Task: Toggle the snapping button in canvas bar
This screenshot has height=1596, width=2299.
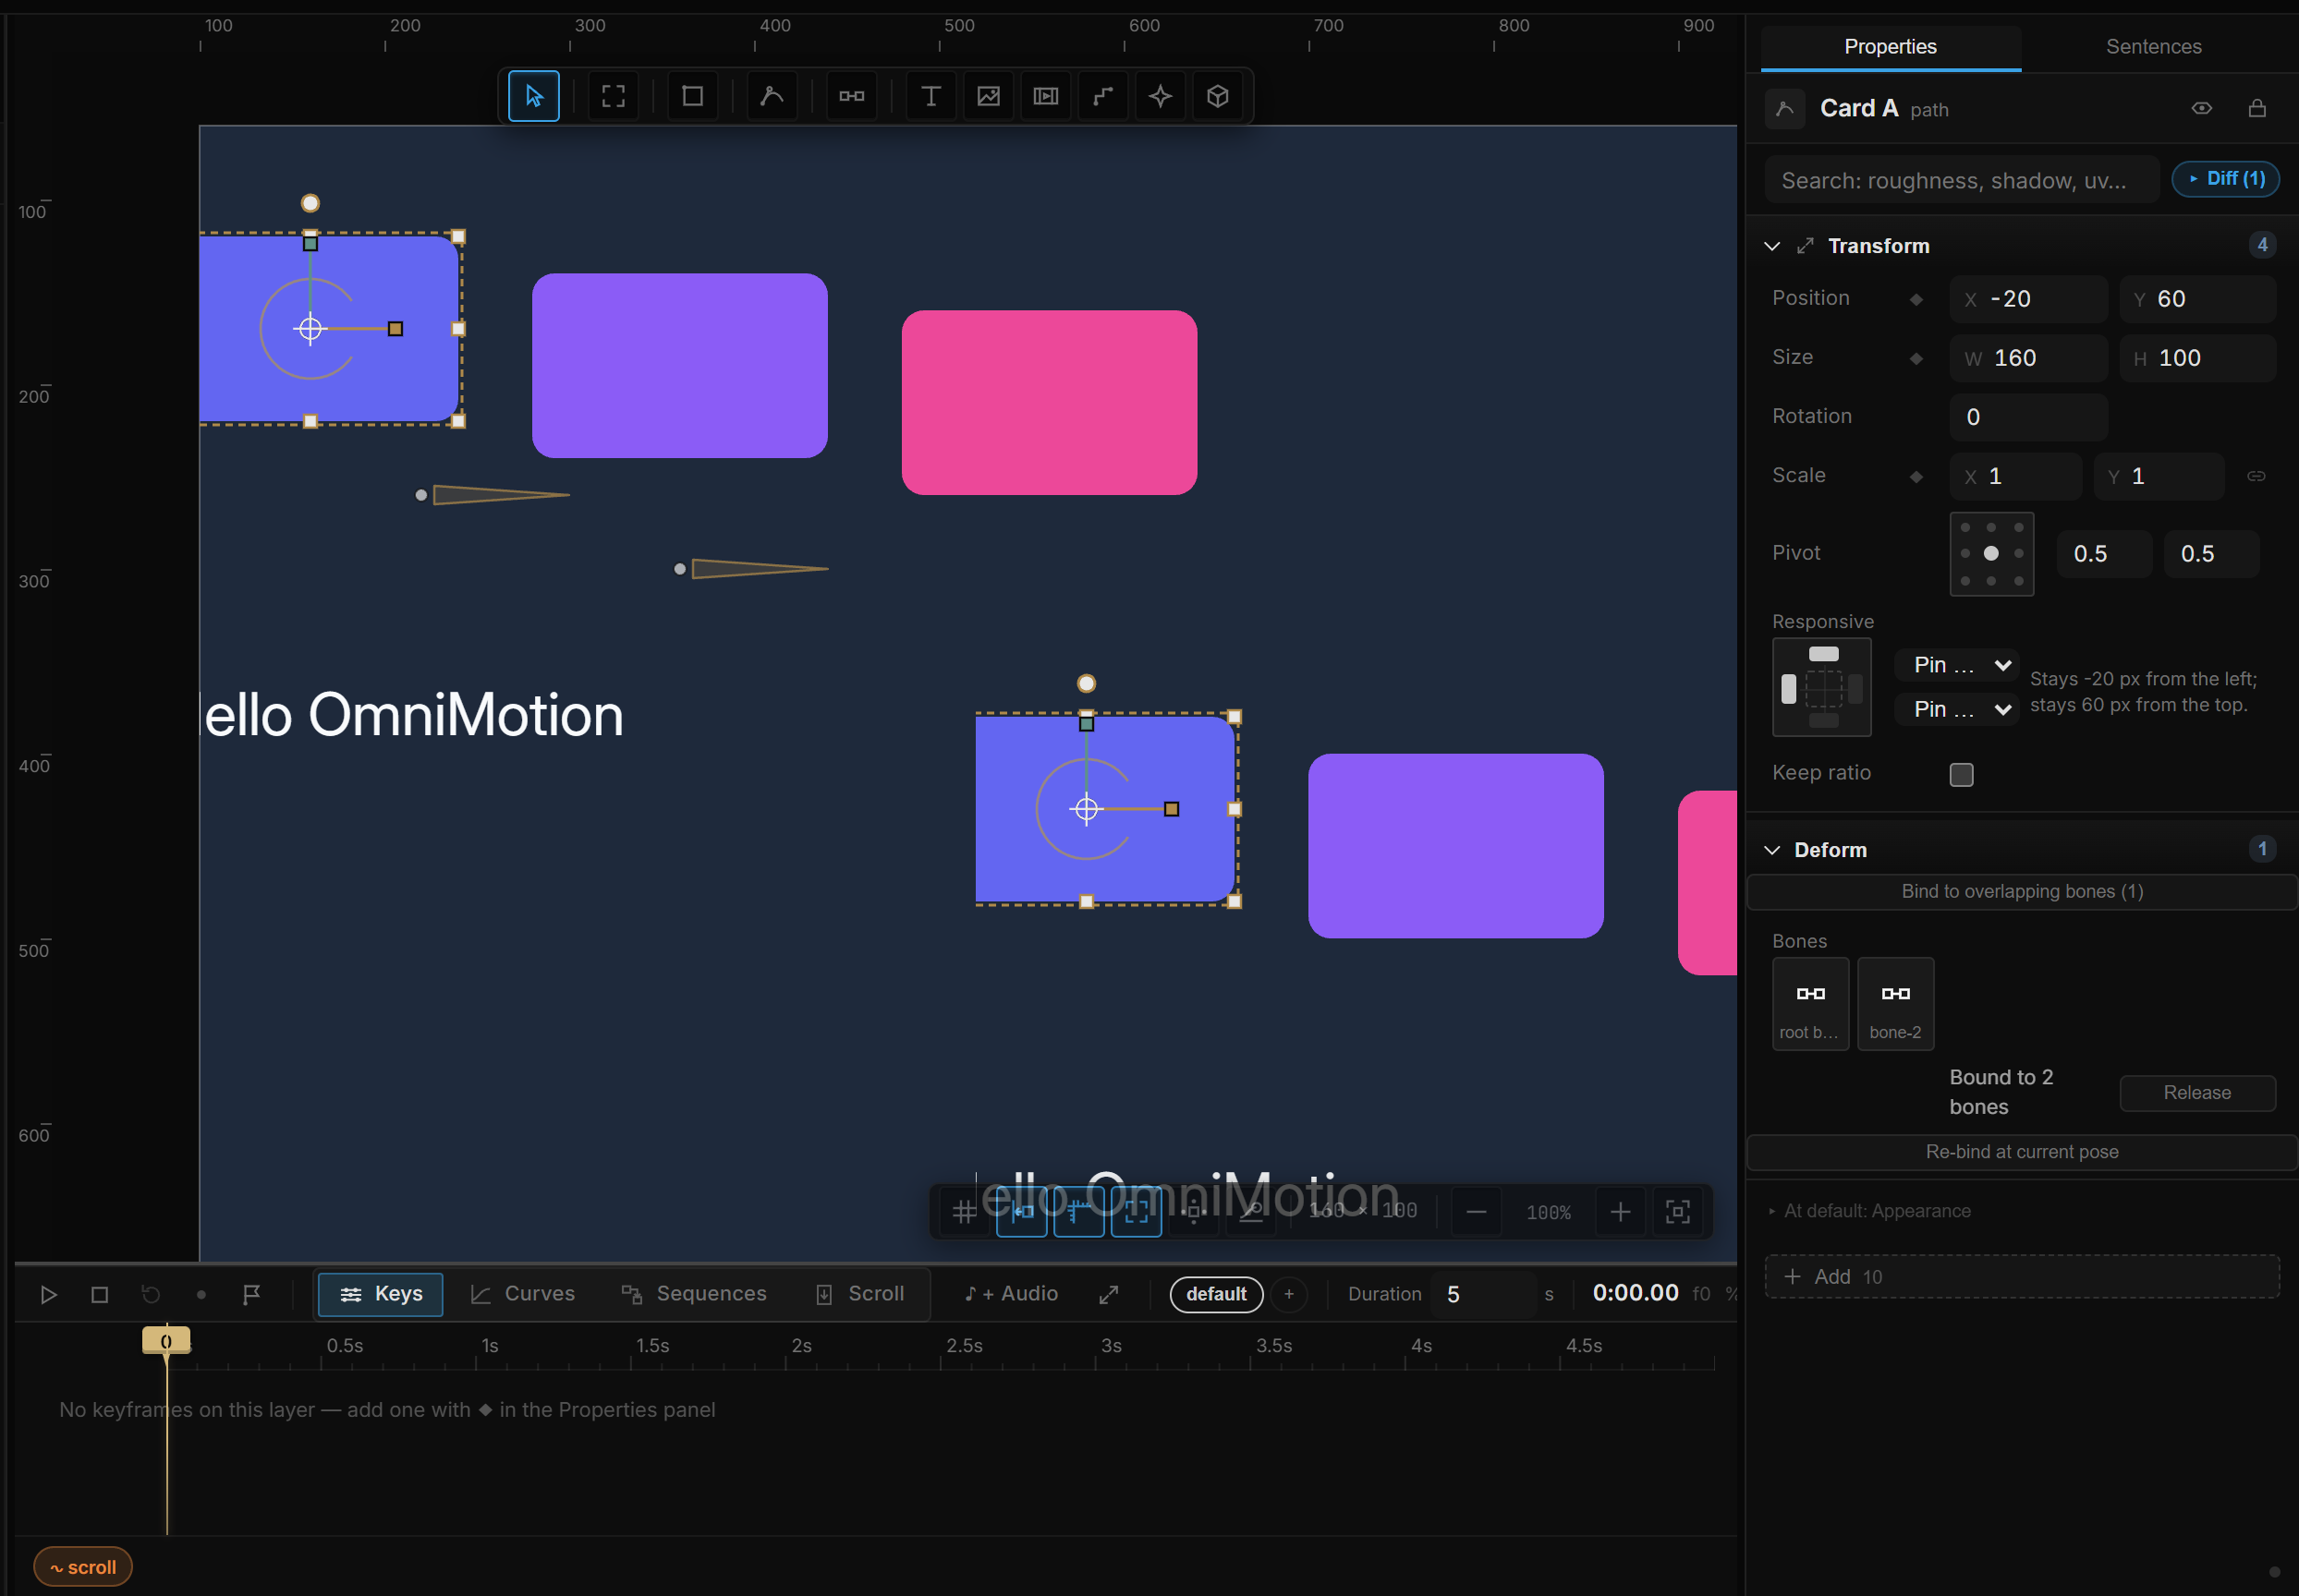Action: coord(1021,1212)
